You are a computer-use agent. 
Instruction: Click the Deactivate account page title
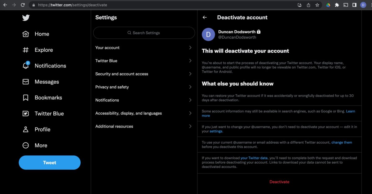point(242,18)
